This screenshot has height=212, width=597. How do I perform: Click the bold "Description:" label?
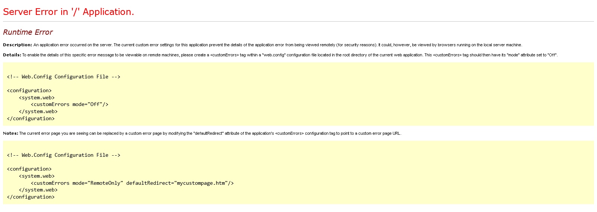point(18,45)
